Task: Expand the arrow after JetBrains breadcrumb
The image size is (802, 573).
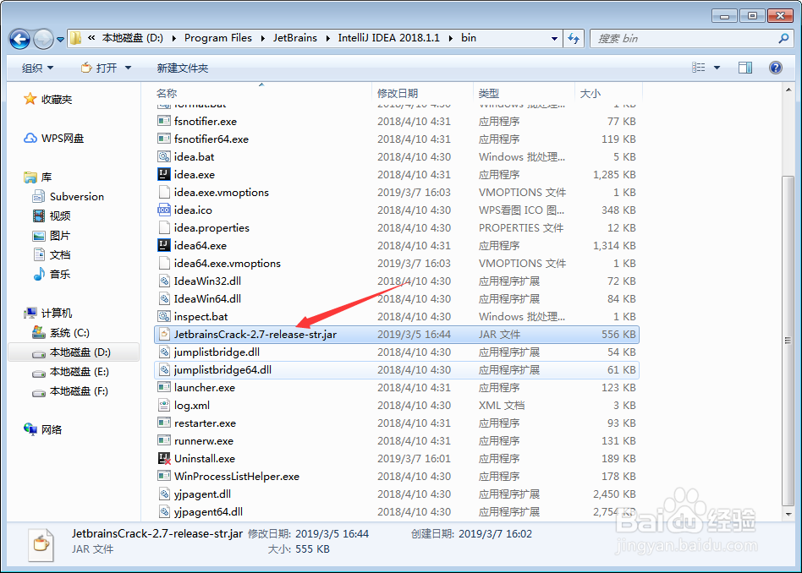Action: 327,38
